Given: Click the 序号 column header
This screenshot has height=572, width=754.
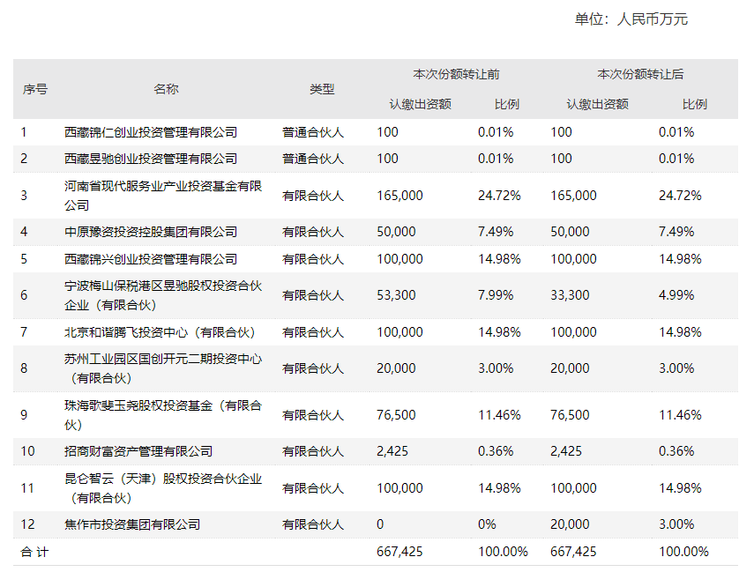Looking at the screenshot, I should [x=35, y=89].
